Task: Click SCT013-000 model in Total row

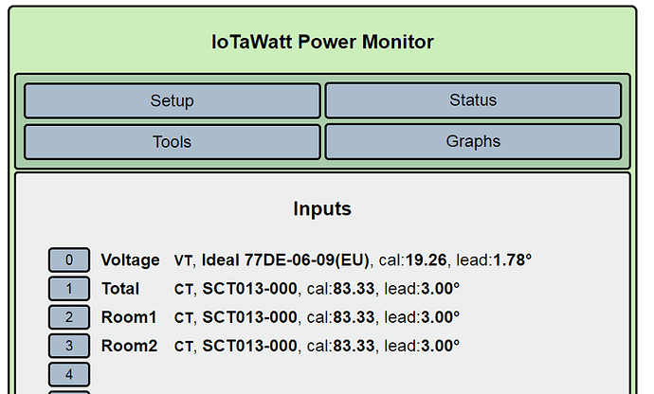Action: point(250,289)
